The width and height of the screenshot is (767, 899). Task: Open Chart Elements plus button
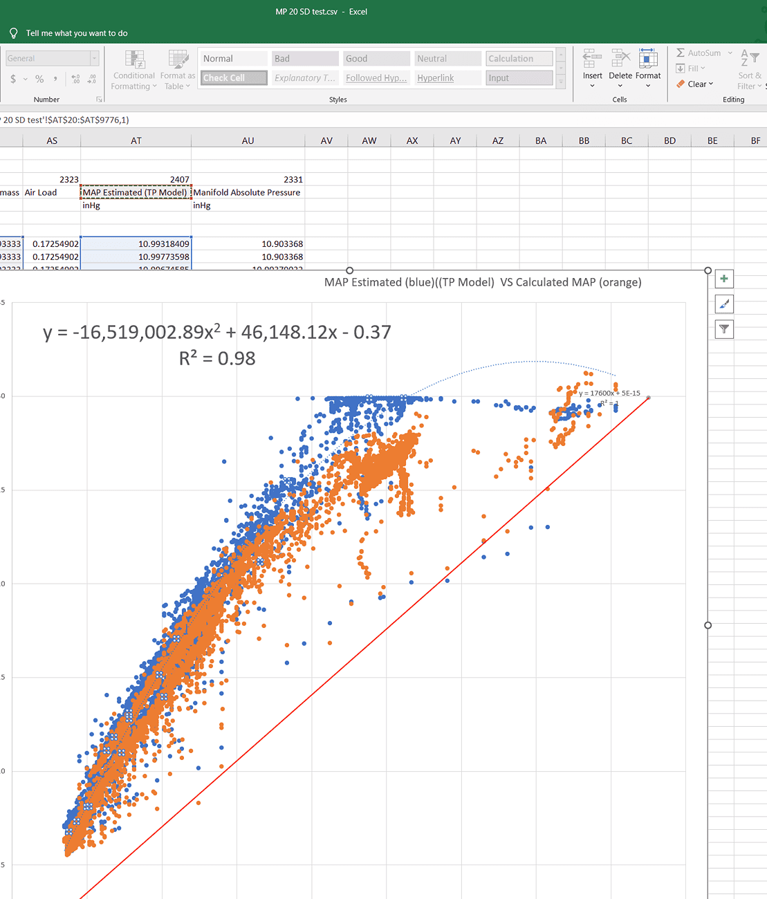pyautogui.click(x=724, y=279)
